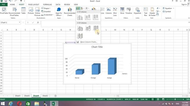190x106 pixels.
Task: Switch to the HOME tab
Action: click(12, 5)
